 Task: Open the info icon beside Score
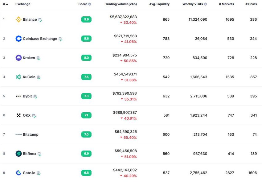90,4
